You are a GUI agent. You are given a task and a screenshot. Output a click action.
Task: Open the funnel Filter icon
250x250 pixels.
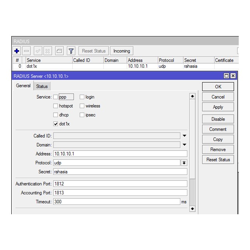pos(71,51)
